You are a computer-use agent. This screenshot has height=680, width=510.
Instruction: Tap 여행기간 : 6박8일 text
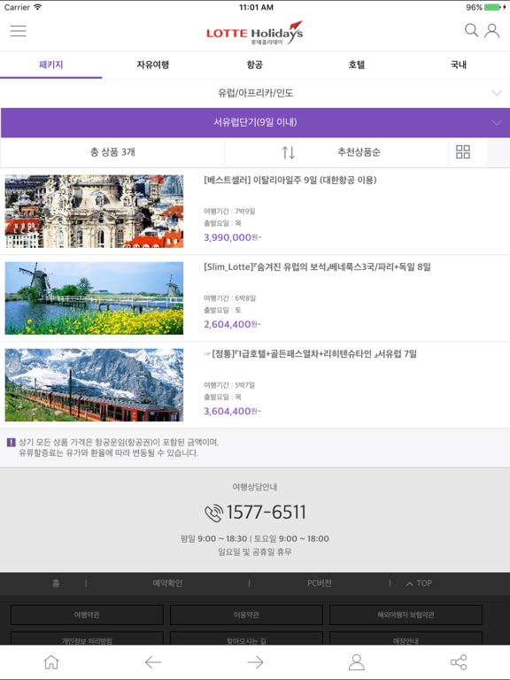tap(229, 297)
